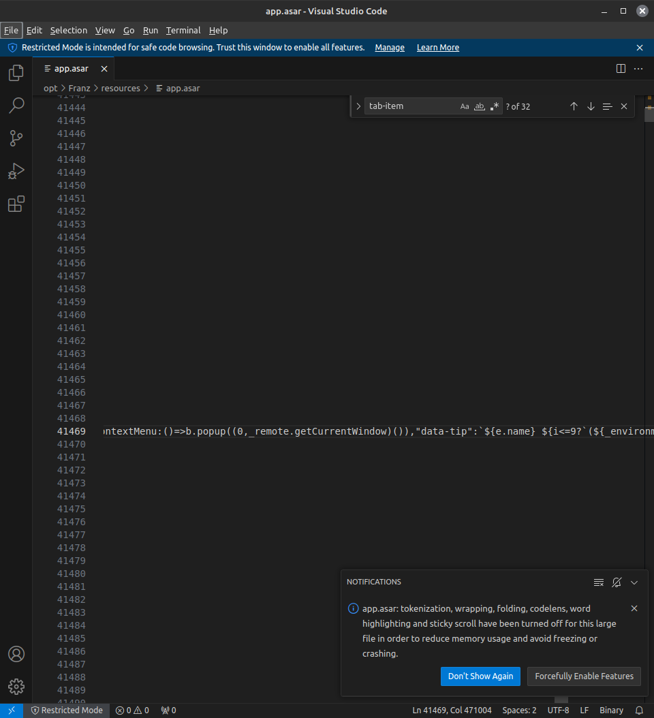Click the code text on line 41469
The height and width of the screenshot is (718, 654).
click(379, 431)
